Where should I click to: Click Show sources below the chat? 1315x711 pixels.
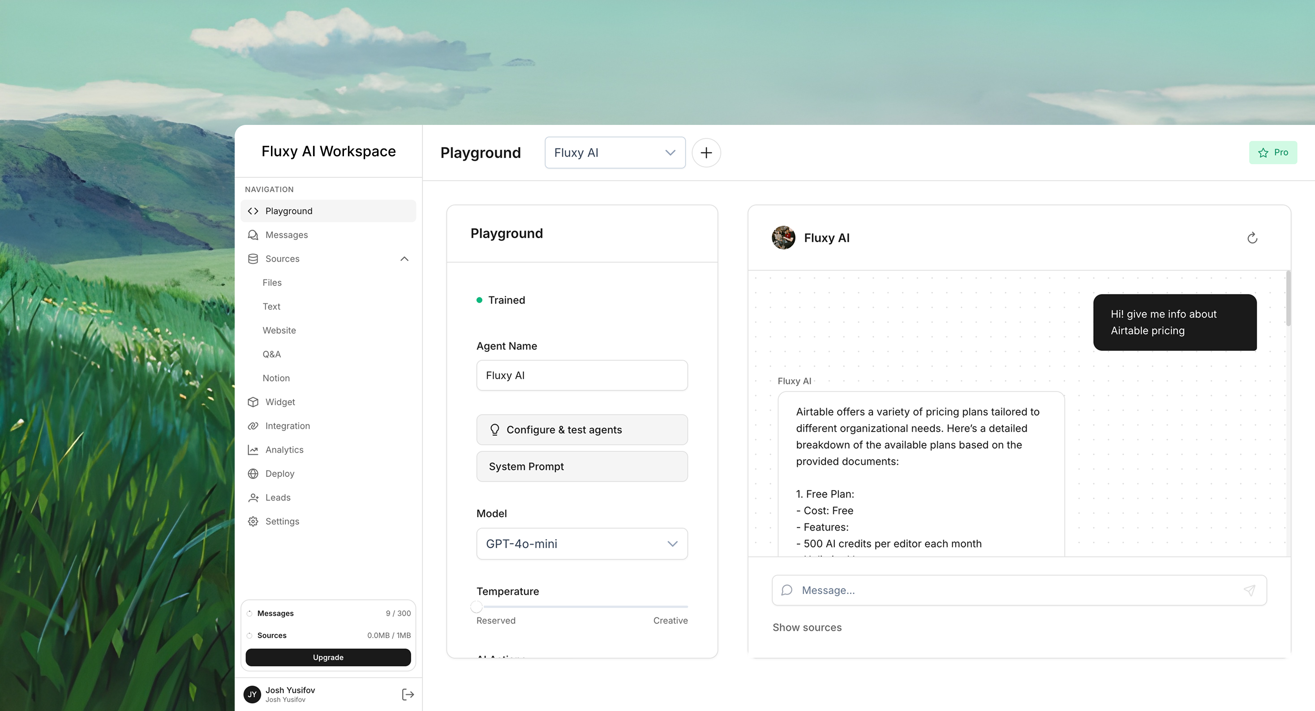pyautogui.click(x=807, y=627)
